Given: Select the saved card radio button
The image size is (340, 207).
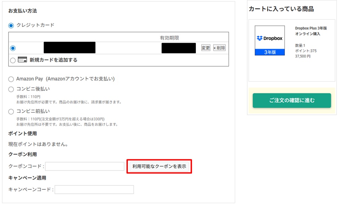Looking at the screenshot, I should click(x=13, y=48).
